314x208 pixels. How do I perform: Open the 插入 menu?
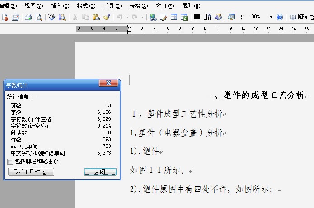click(60, 6)
